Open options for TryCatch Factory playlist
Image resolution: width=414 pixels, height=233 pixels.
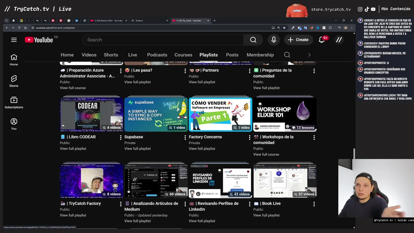pyautogui.click(x=121, y=204)
